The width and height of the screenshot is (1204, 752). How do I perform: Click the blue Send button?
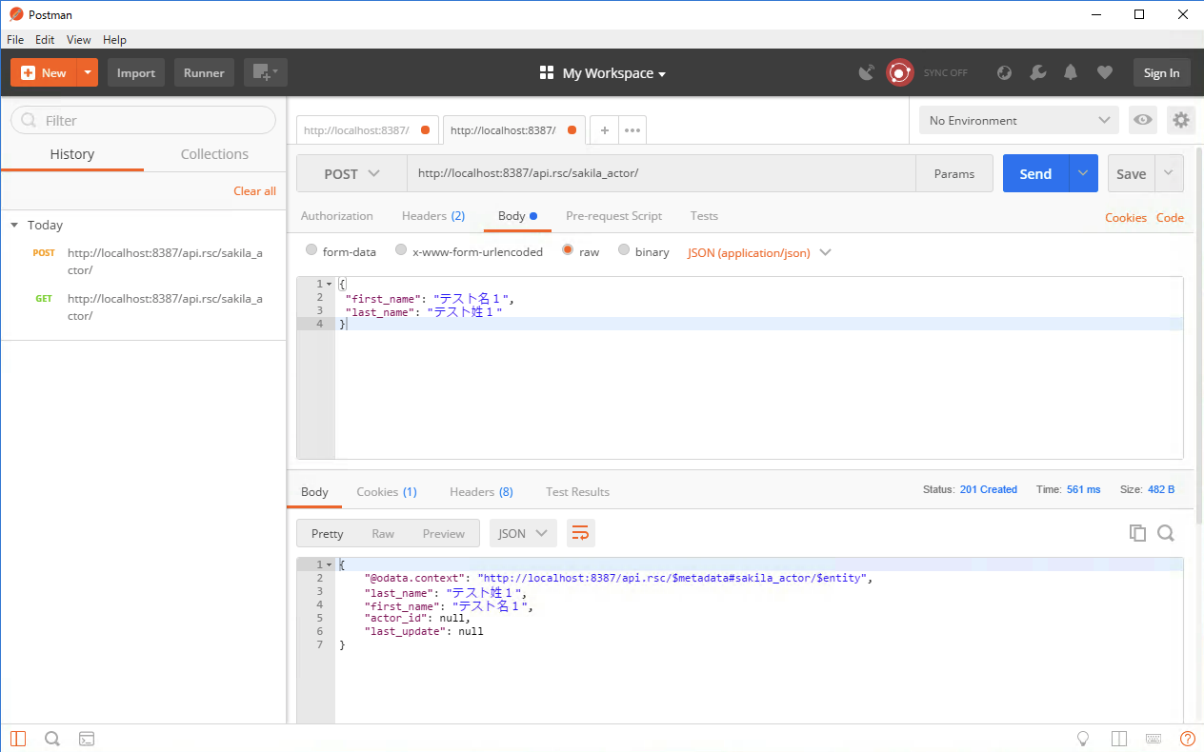pyautogui.click(x=1035, y=173)
